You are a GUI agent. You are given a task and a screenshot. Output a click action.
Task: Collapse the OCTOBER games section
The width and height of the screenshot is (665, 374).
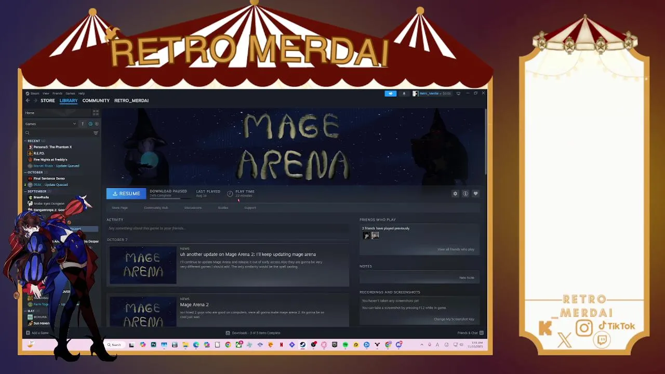pyautogui.click(x=25, y=172)
